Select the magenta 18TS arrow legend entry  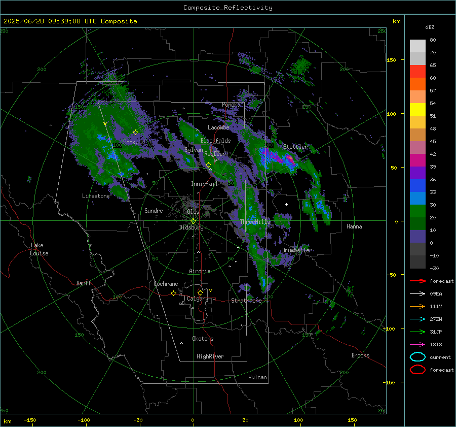417,345
